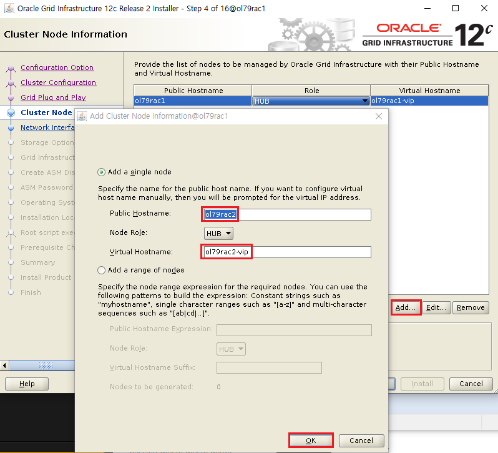Go to the Configuration Option step
This screenshot has width=498, height=453.
57,67
